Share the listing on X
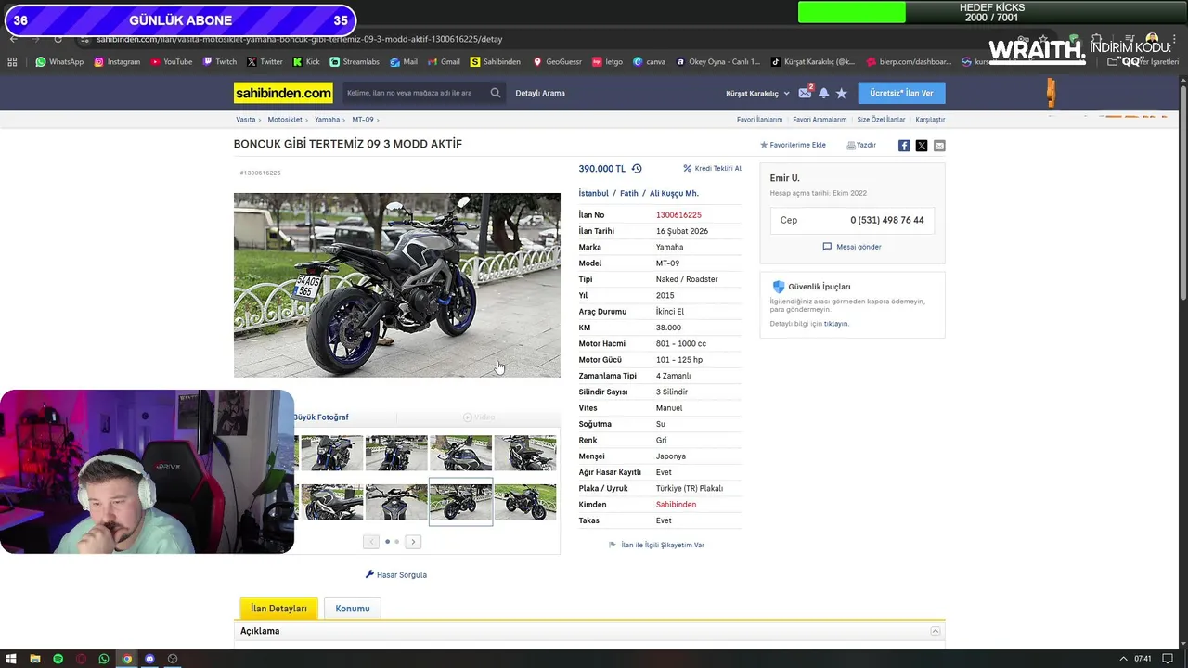1188x668 pixels. (x=922, y=146)
